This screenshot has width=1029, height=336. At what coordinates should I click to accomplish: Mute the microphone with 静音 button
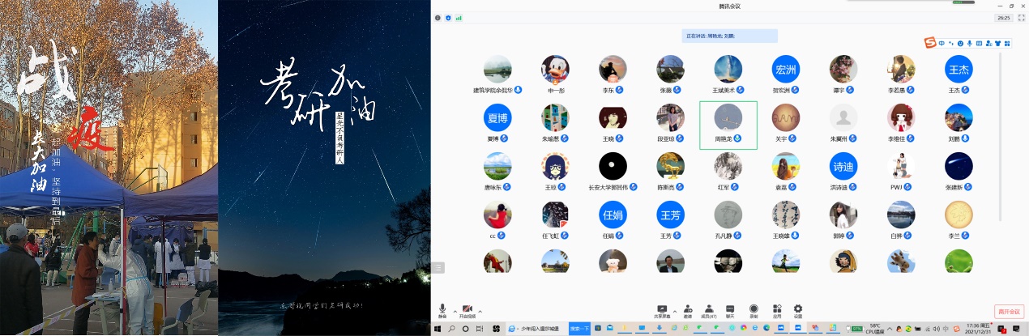[442, 310]
